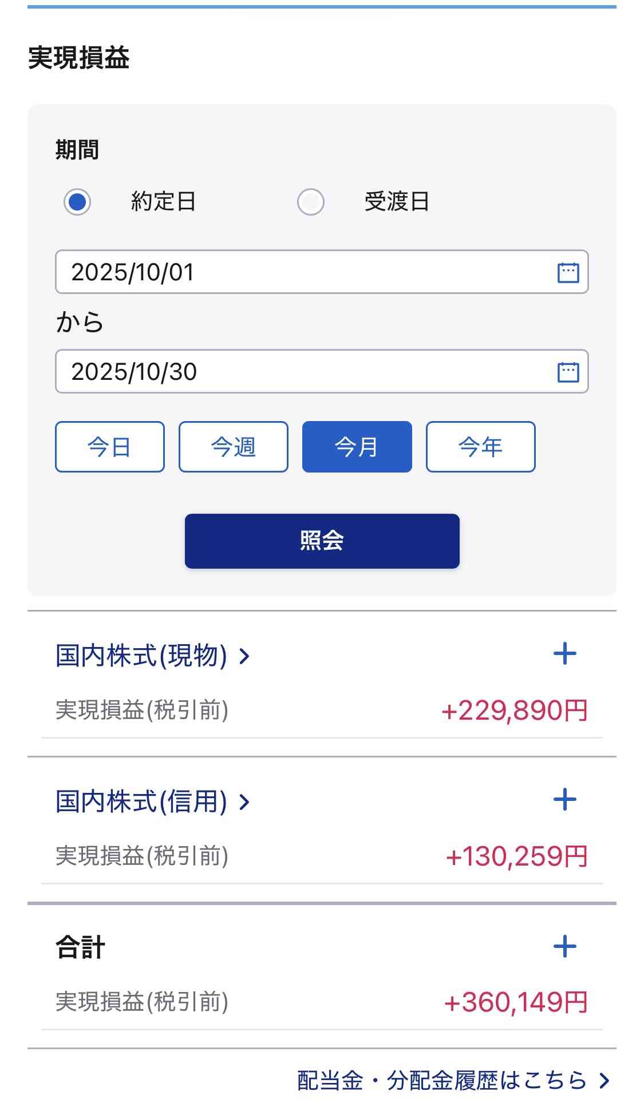Expand the 国内株式(現物) section plus icon
Image resolution: width=644 pixels, height=1111 pixels.
pyautogui.click(x=565, y=654)
